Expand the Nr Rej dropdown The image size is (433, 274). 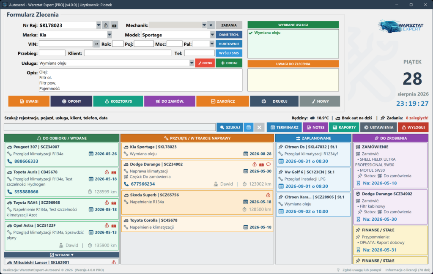tap(99, 25)
